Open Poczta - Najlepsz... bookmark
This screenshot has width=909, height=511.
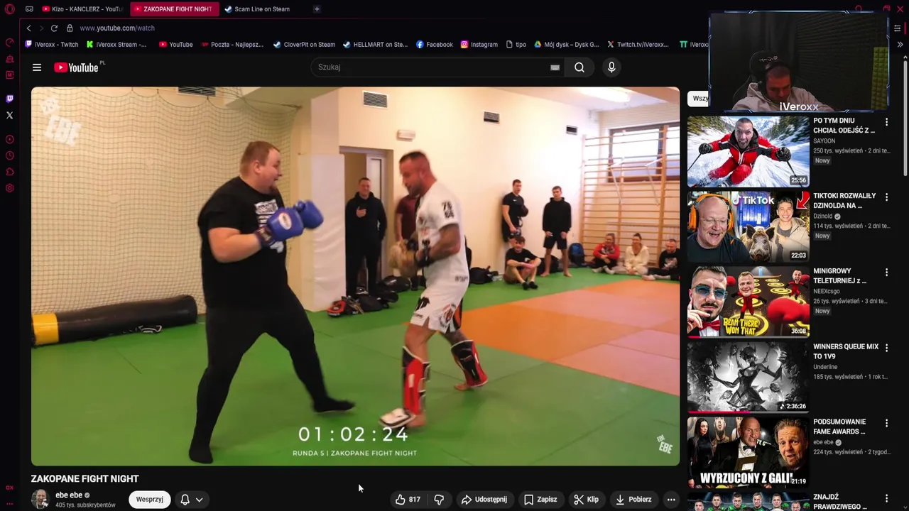point(232,44)
